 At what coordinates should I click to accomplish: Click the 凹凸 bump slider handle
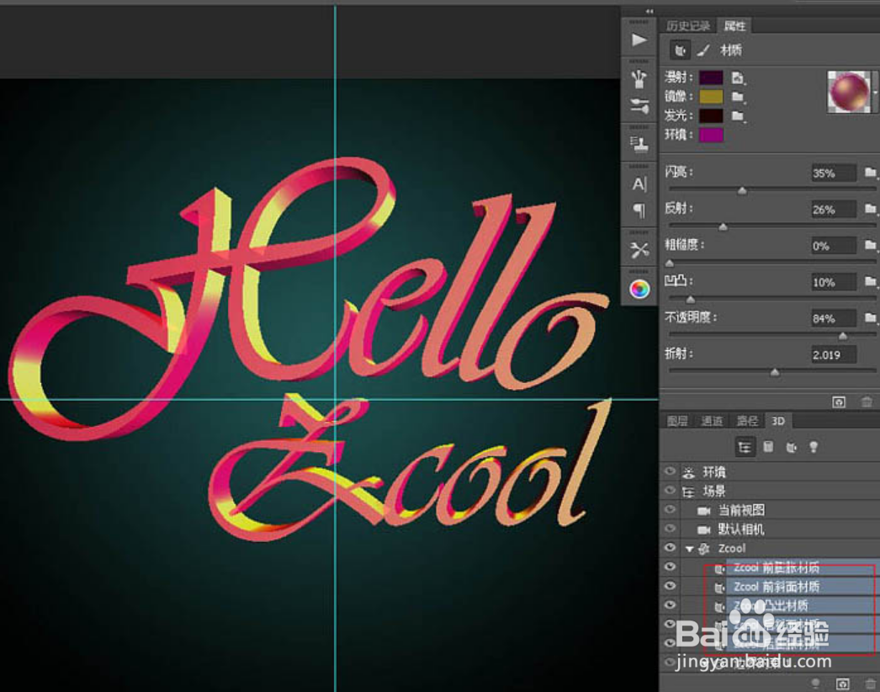(x=691, y=300)
